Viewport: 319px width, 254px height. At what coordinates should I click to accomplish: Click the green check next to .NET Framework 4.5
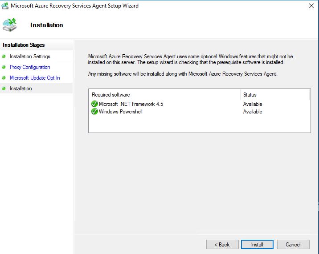point(94,104)
